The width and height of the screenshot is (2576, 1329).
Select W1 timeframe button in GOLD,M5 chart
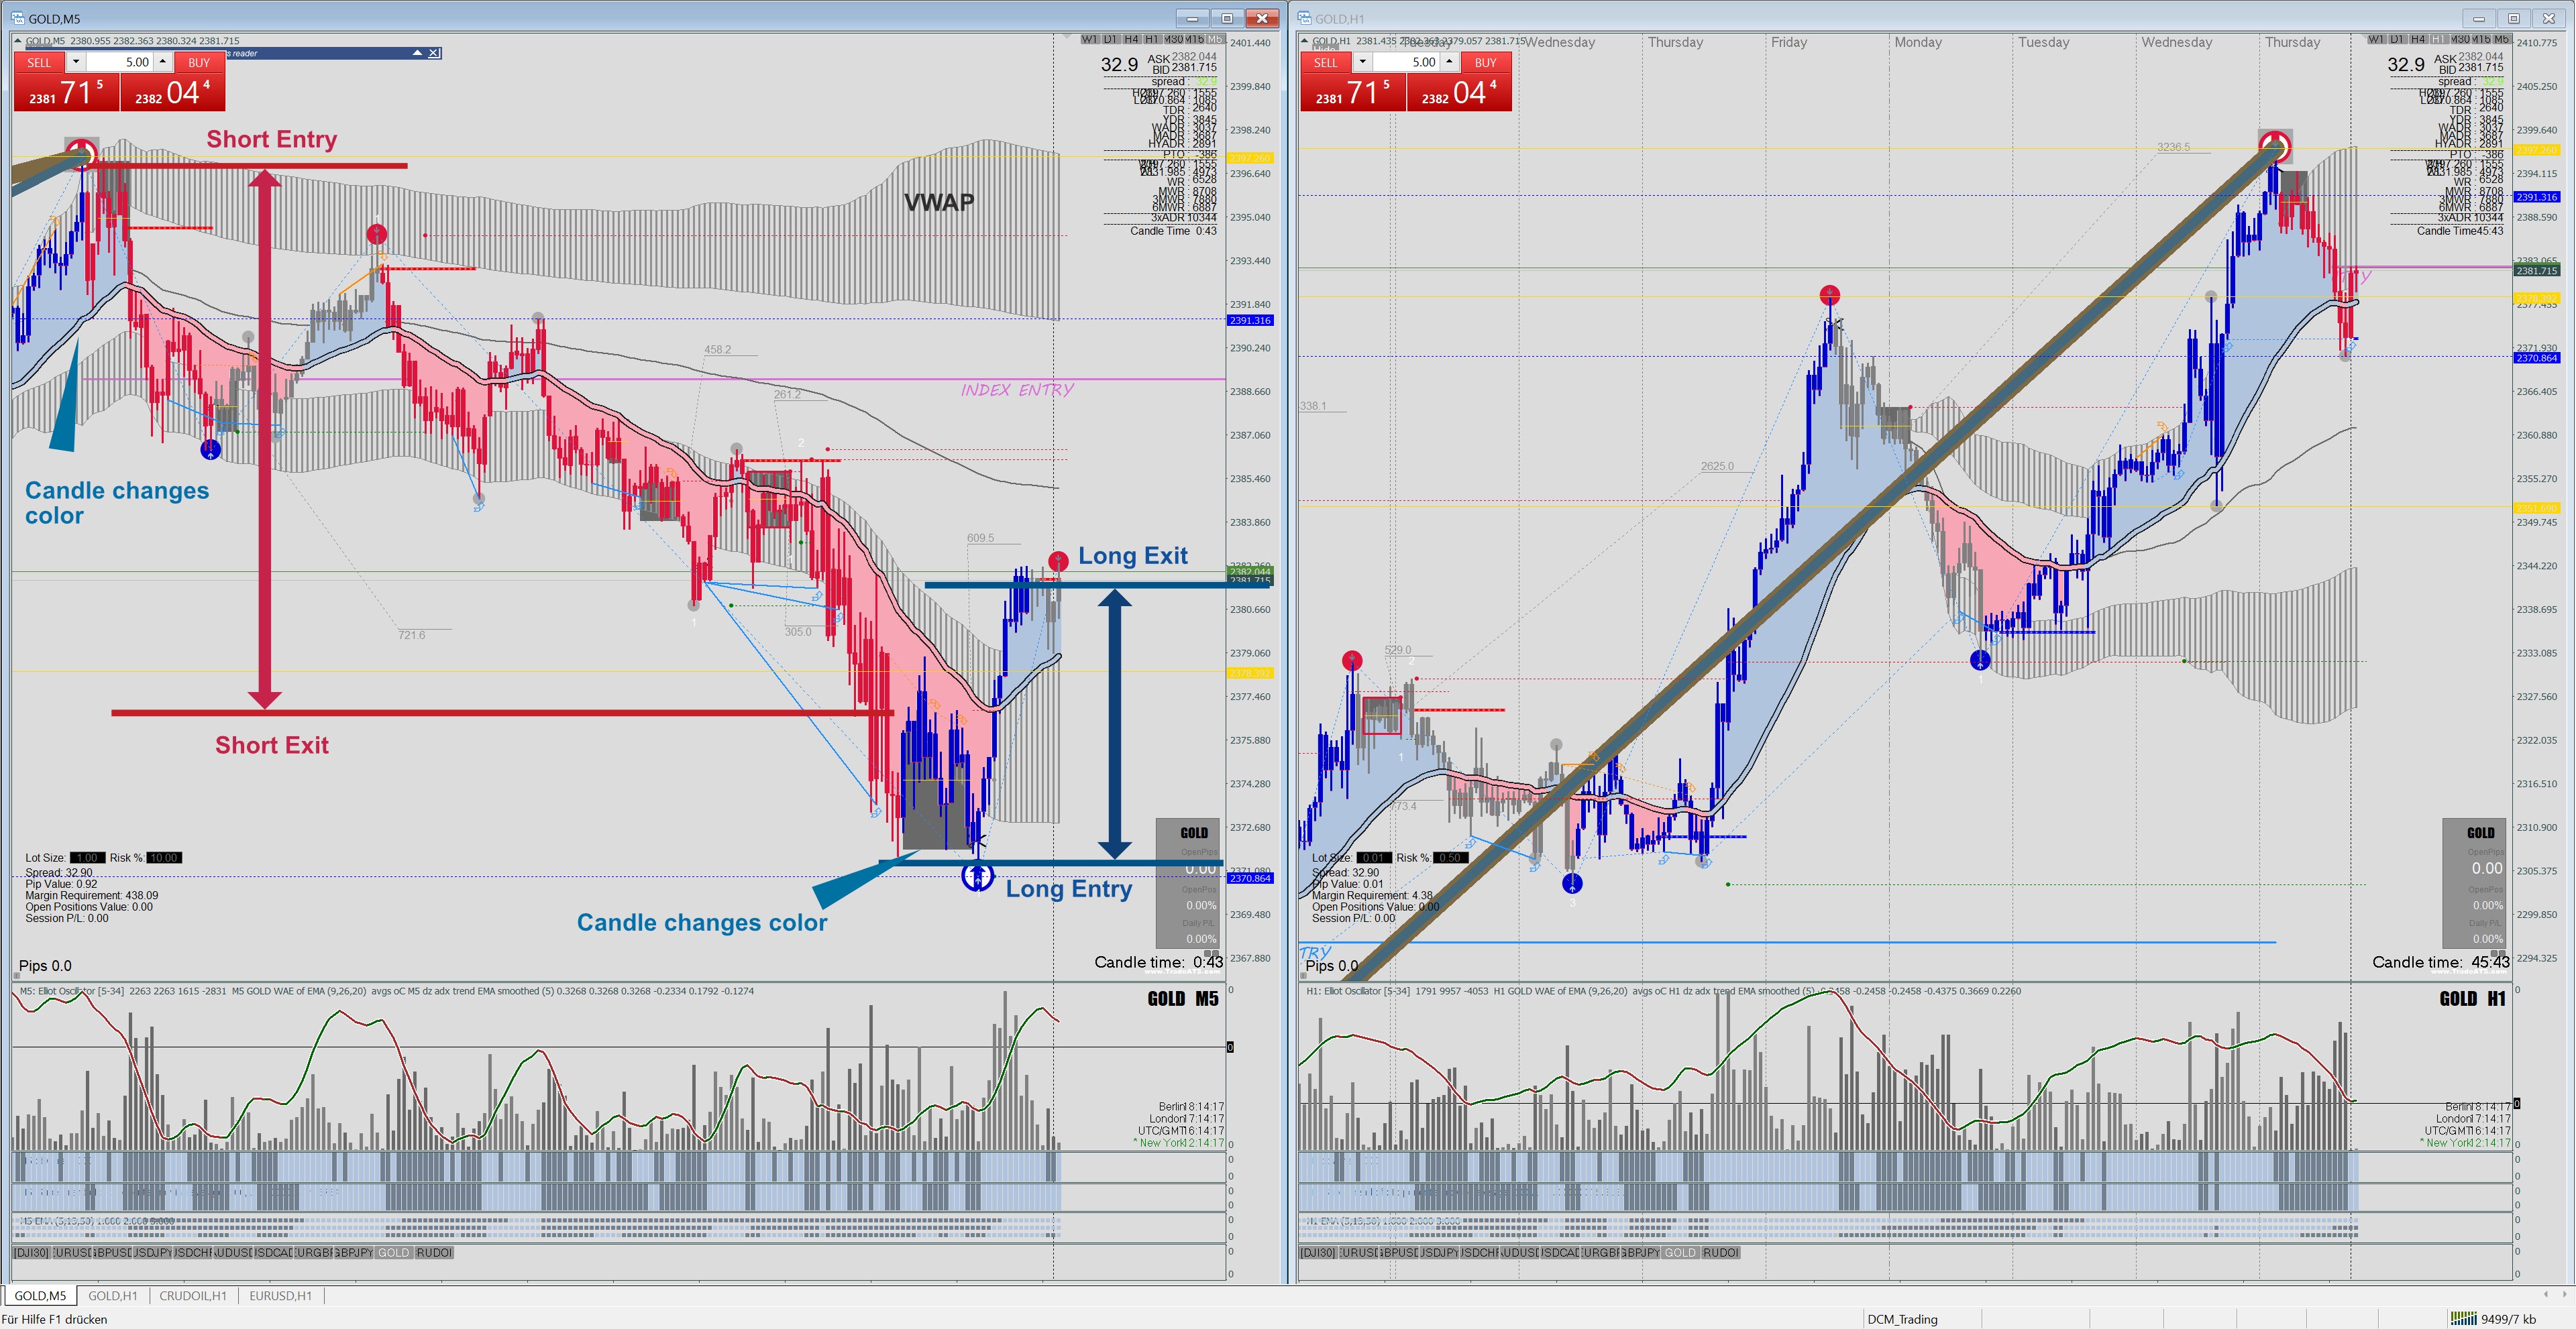point(1089,39)
